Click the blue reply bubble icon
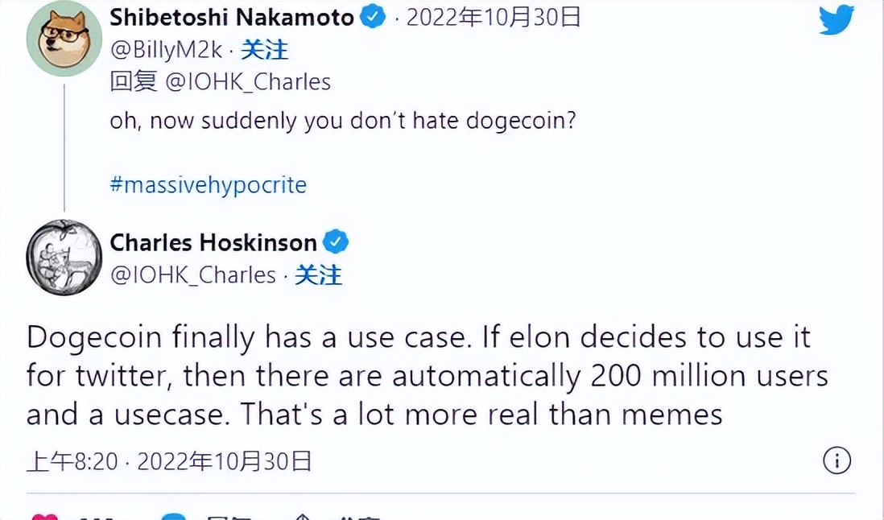Screen dimensions: 884x520 174,517
